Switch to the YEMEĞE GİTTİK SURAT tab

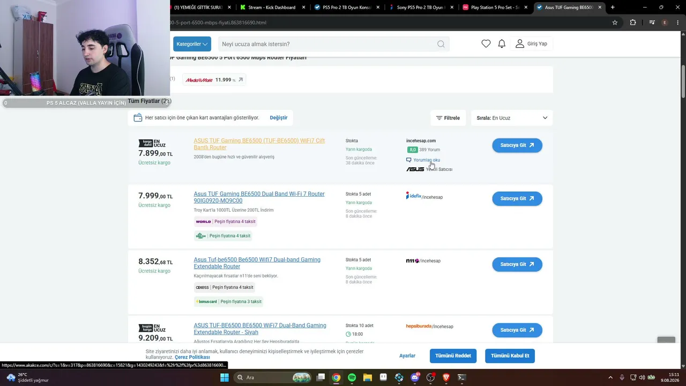[x=202, y=8]
